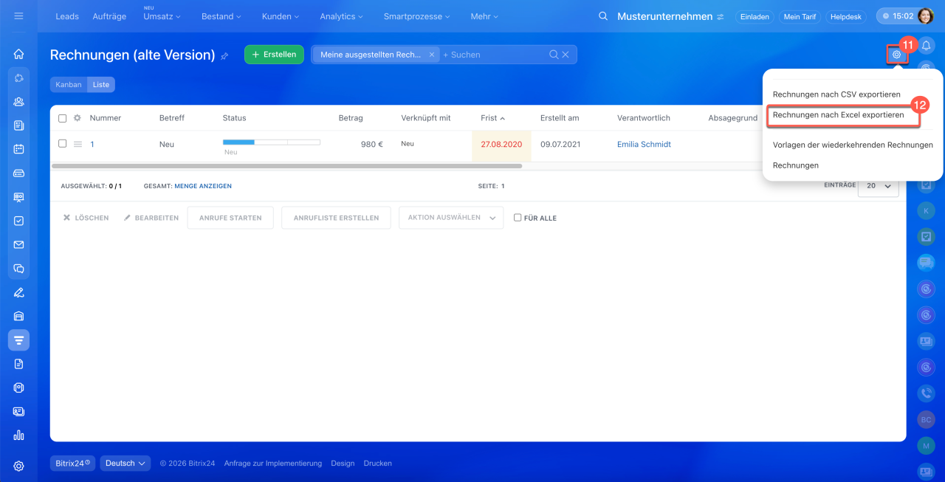Open the mail icon in left sidebar
Viewport: 945px width, 482px height.
point(19,245)
